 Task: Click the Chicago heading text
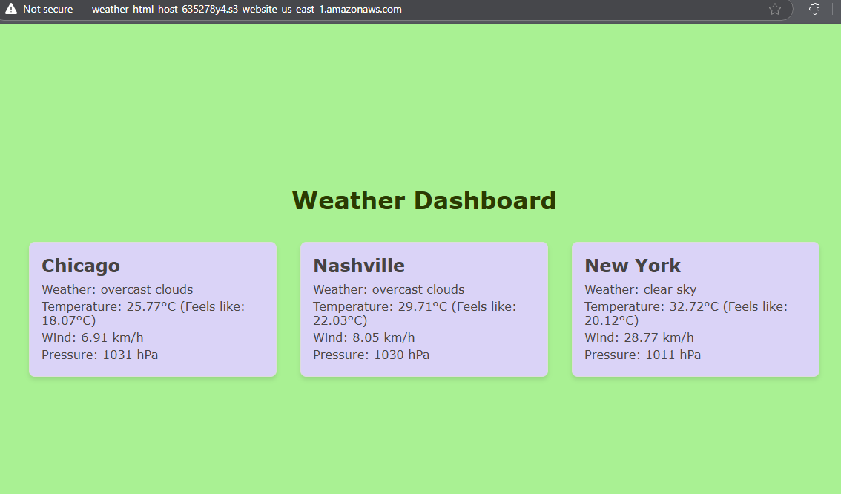click(x=80, y=266)
